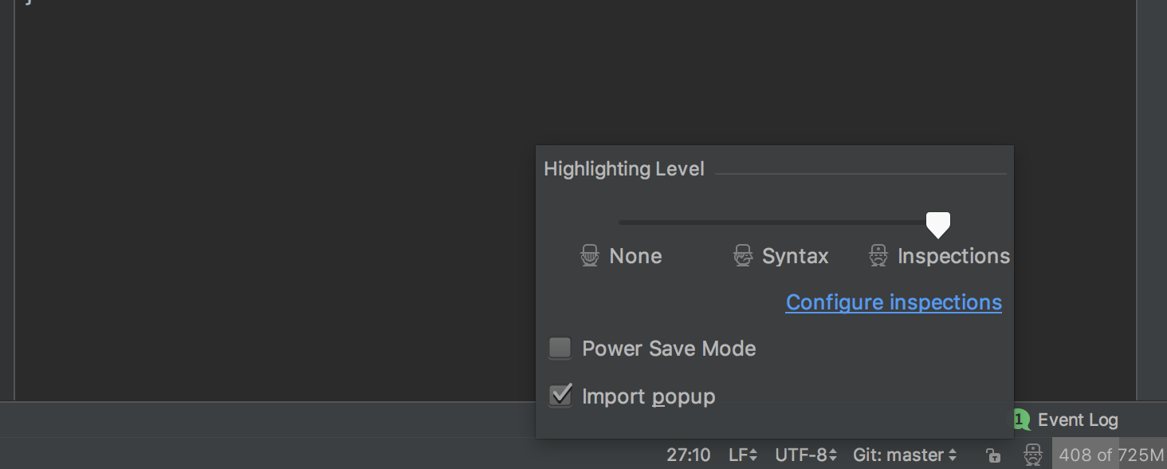Select the Syntax highlighting level label
Viewport: 1167px width, 469px height.
[795, 256]
